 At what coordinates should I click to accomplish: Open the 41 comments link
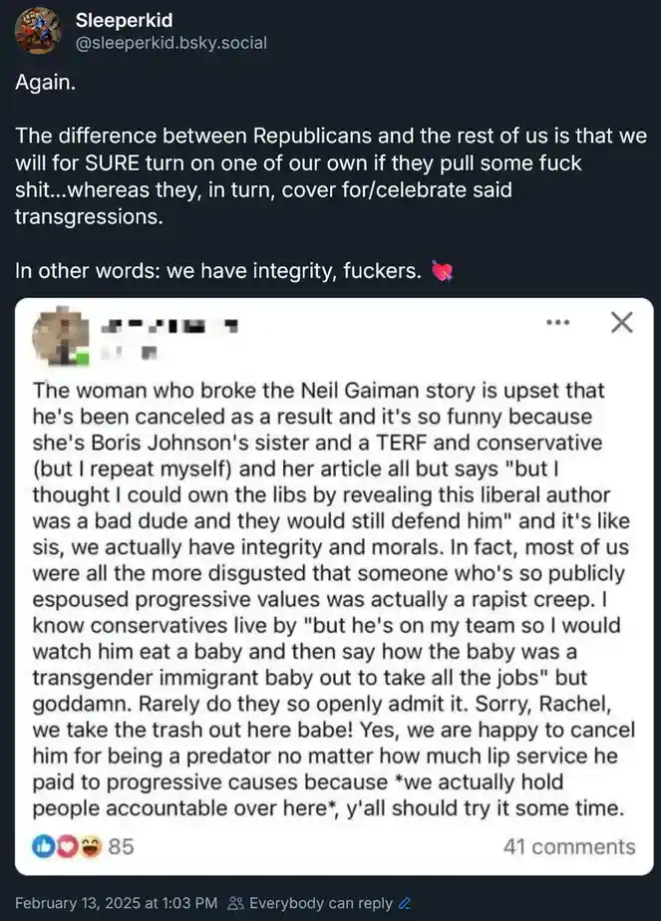tap(569, 846)
